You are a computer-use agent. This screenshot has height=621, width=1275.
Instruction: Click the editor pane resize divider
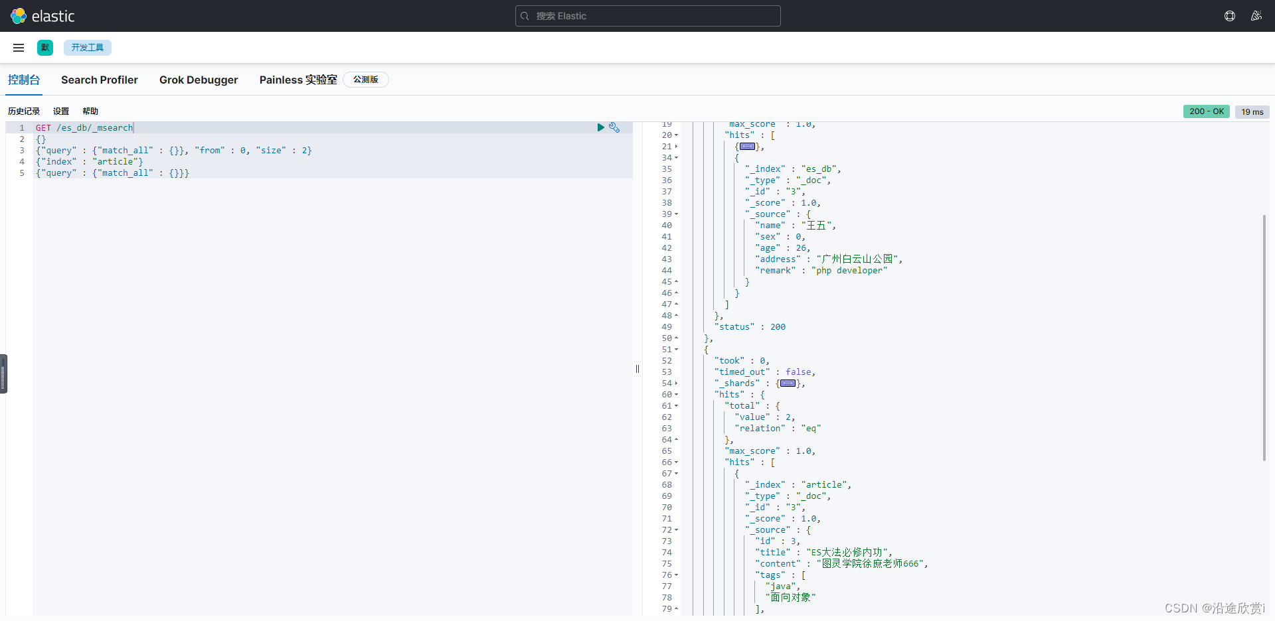coord(637,369)
